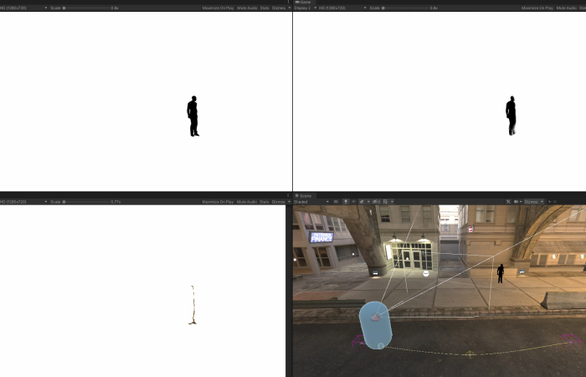Image resolution: width=586 pixels, height=377 pixels.
Task: Toggle the 2D view button in Scene toolbar
Action: pyautogui.click(x=336, y=202)
